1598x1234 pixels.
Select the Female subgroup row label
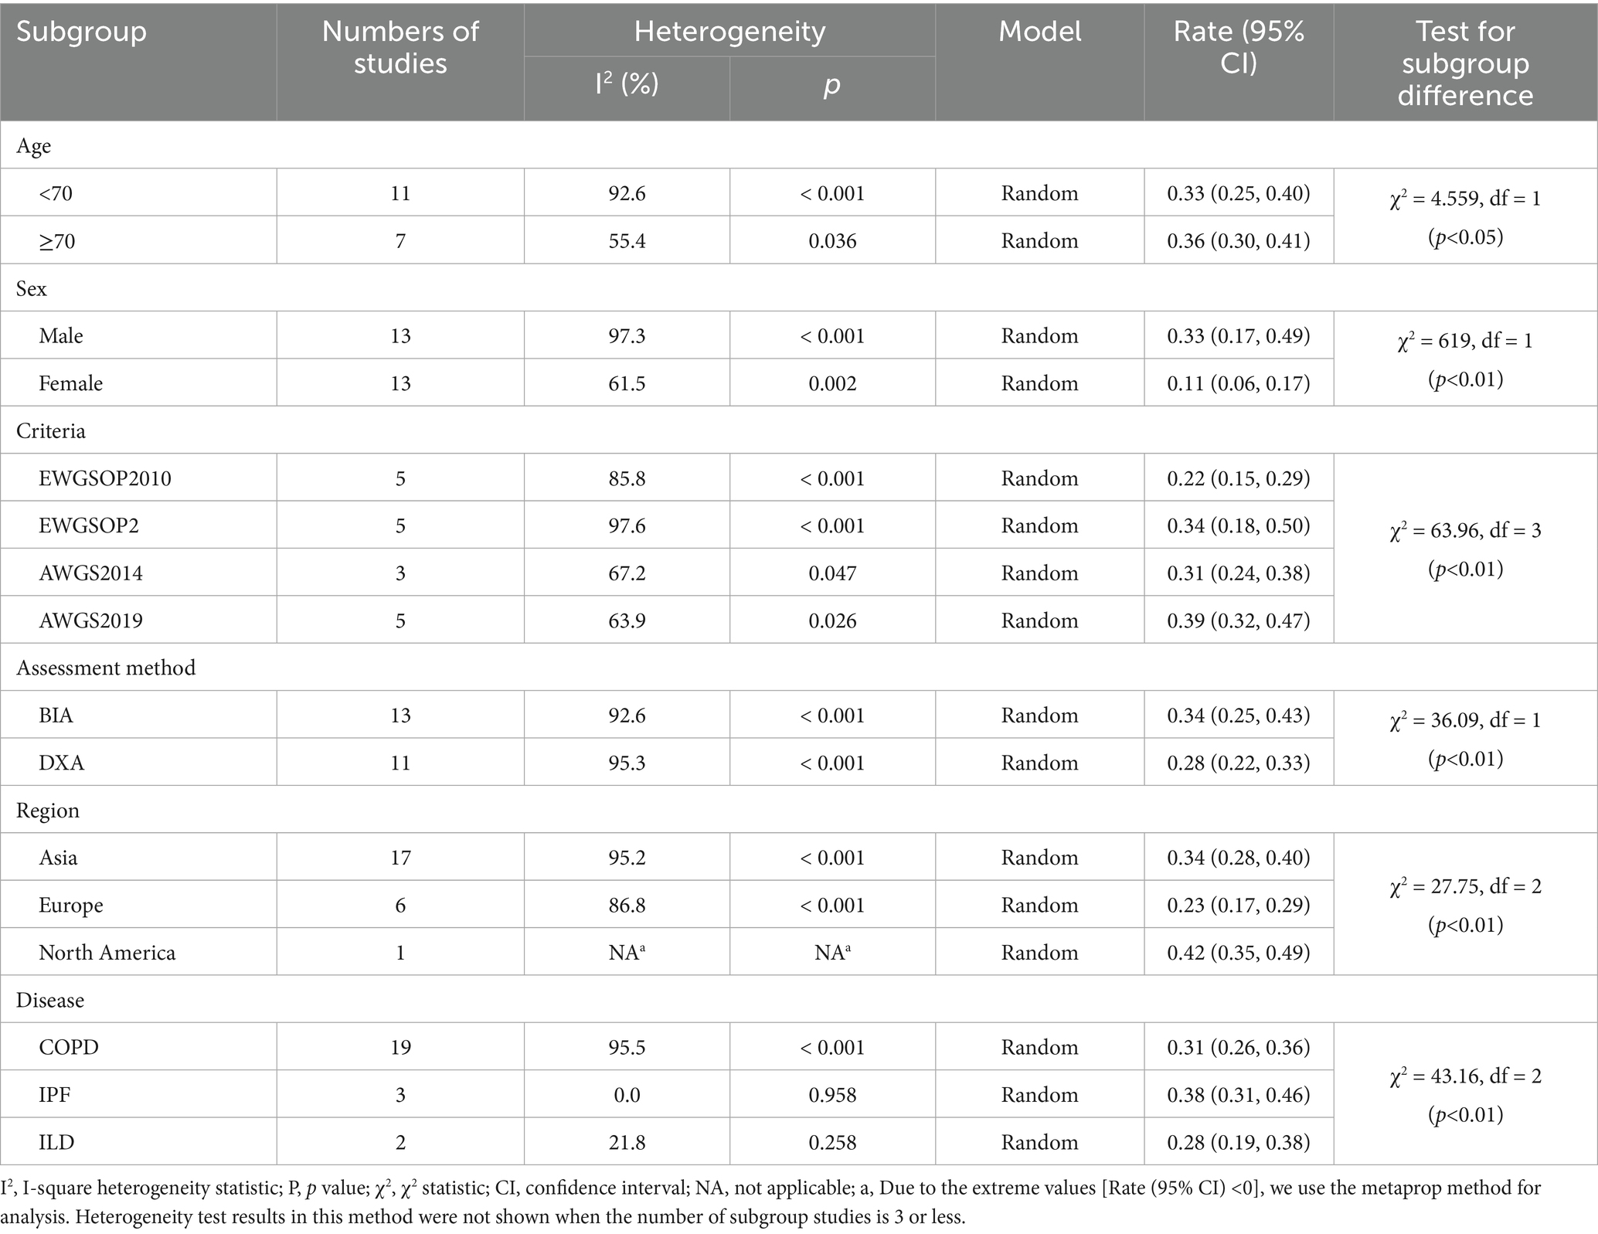[71, 383]
